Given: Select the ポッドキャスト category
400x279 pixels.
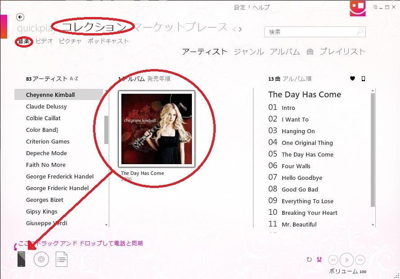Looking at the screenshot, I should click(108, 41).
